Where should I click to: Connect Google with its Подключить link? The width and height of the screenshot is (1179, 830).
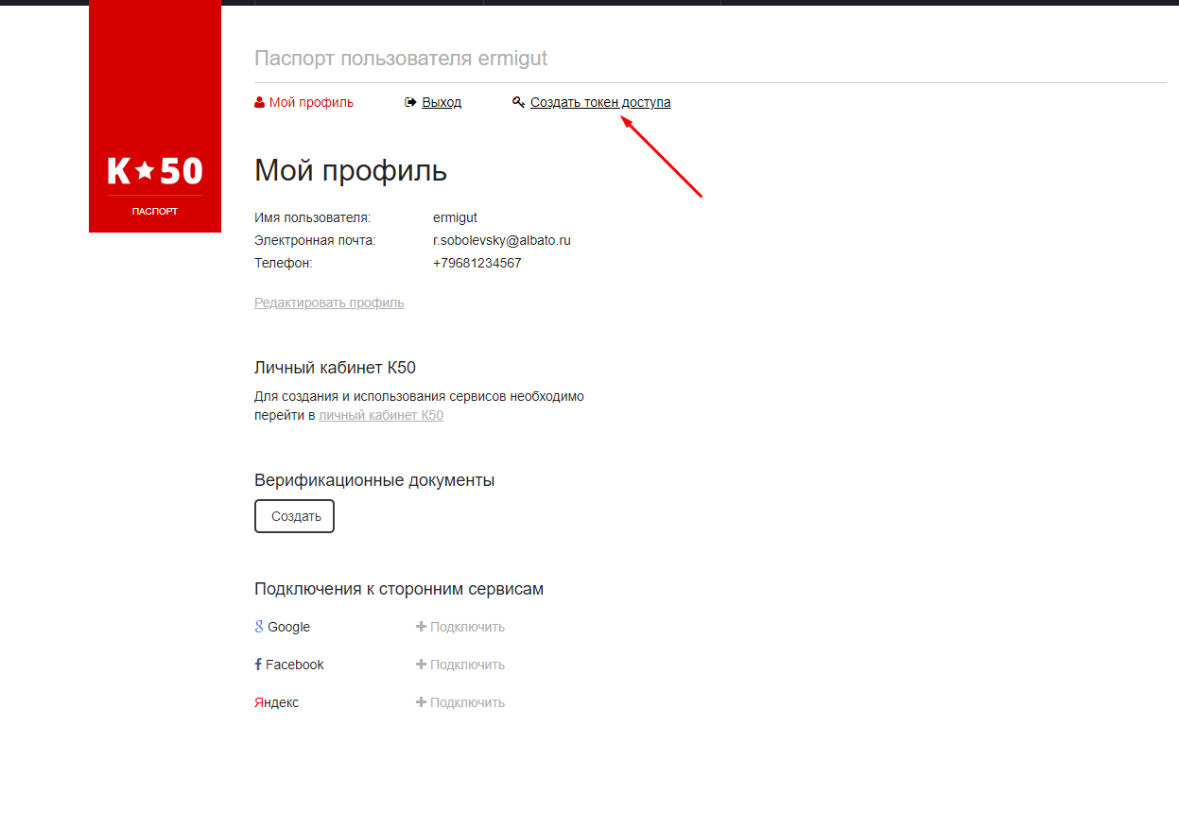[x=460, y=627]
